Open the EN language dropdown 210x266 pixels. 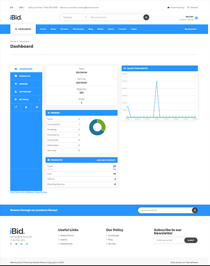click(x=13, y=7)
